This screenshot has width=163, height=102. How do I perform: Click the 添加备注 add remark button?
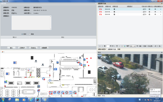point(33,48)
